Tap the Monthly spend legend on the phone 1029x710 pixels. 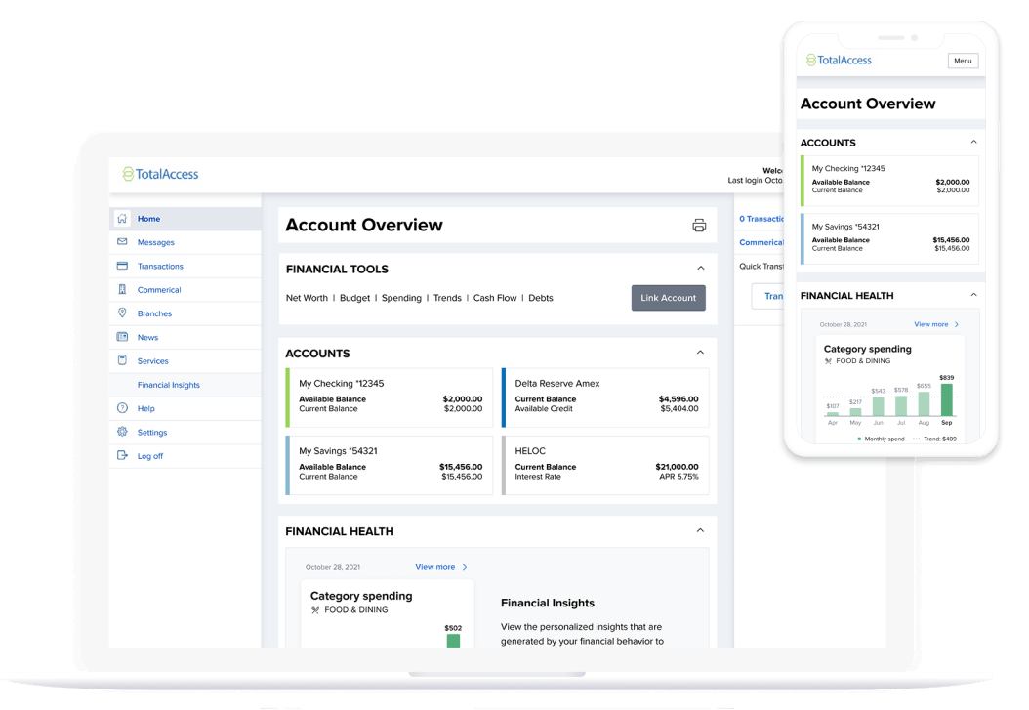click(x=881, y=439)
